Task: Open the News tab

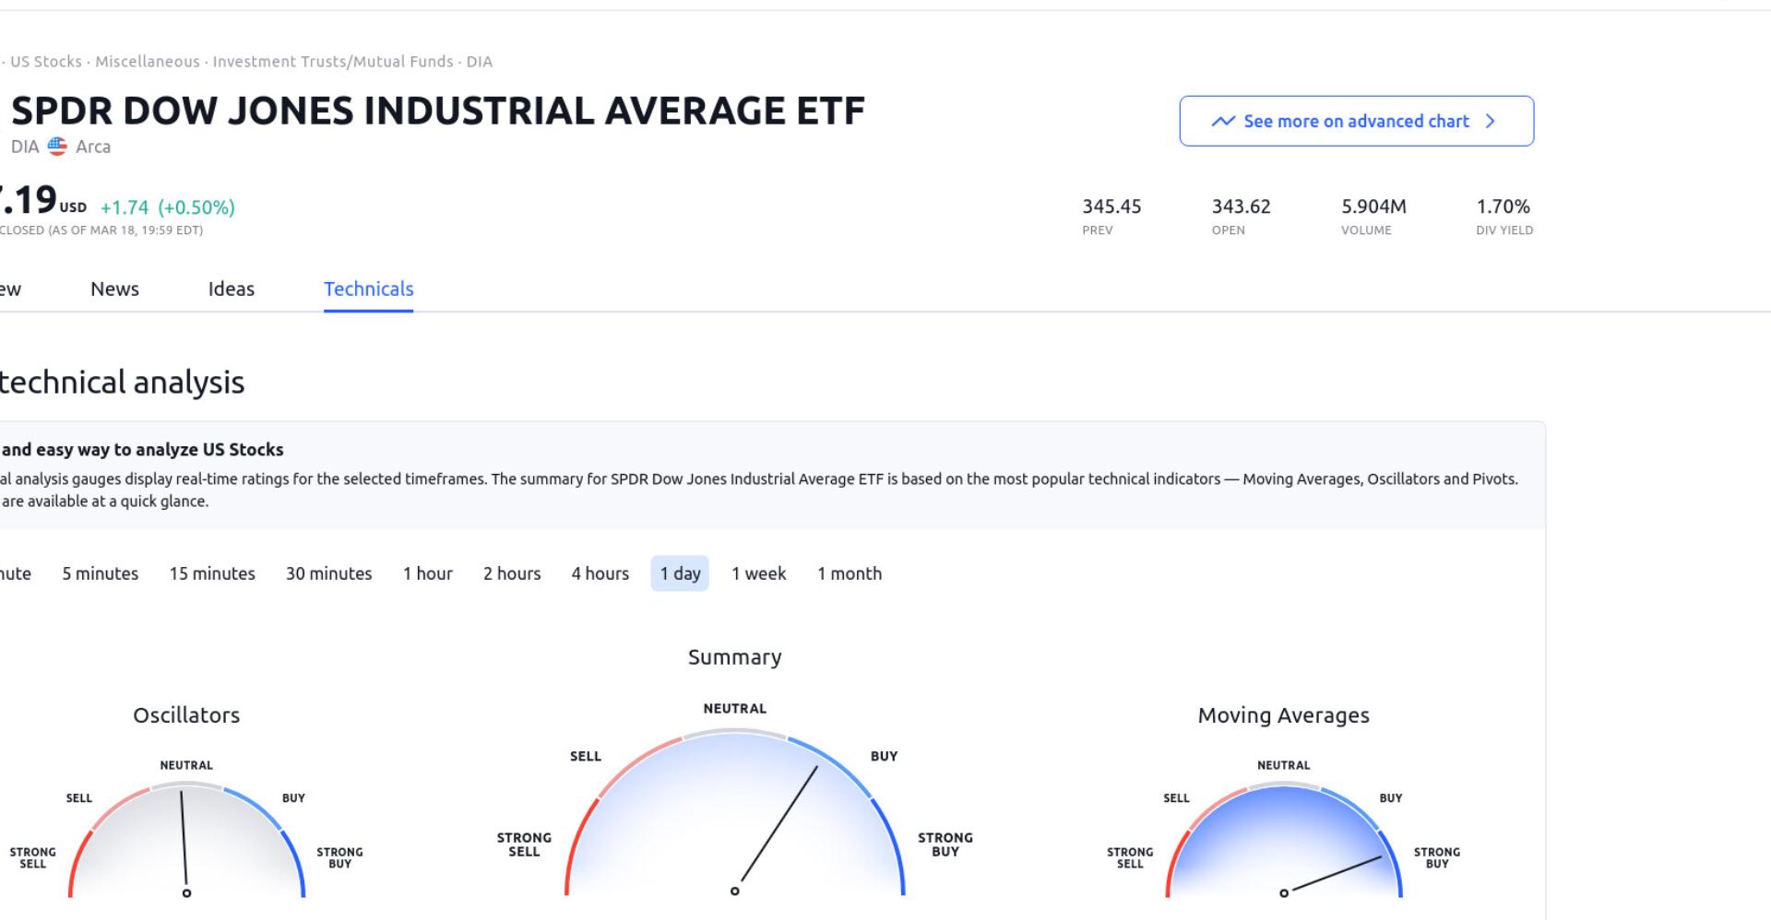Action: coord(114,289)
